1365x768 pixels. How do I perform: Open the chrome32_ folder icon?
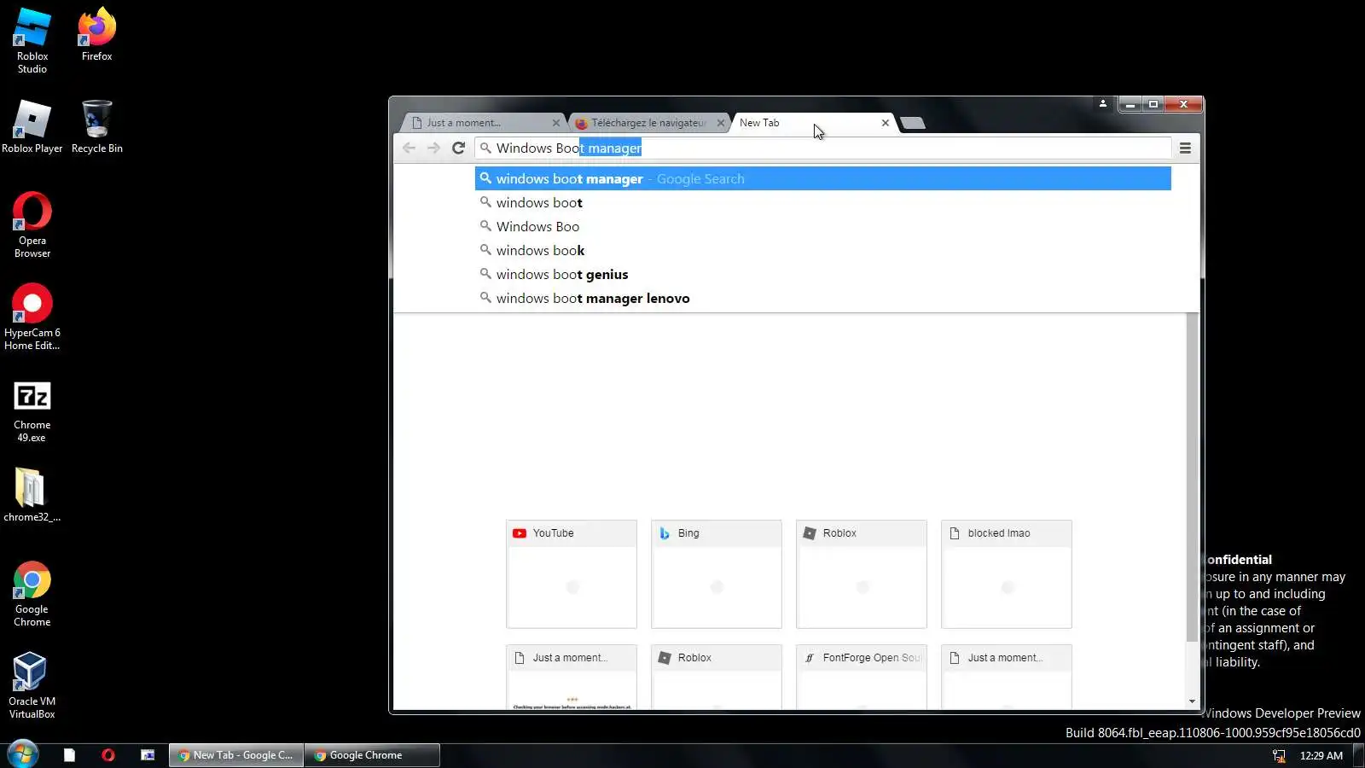(32, 495)
